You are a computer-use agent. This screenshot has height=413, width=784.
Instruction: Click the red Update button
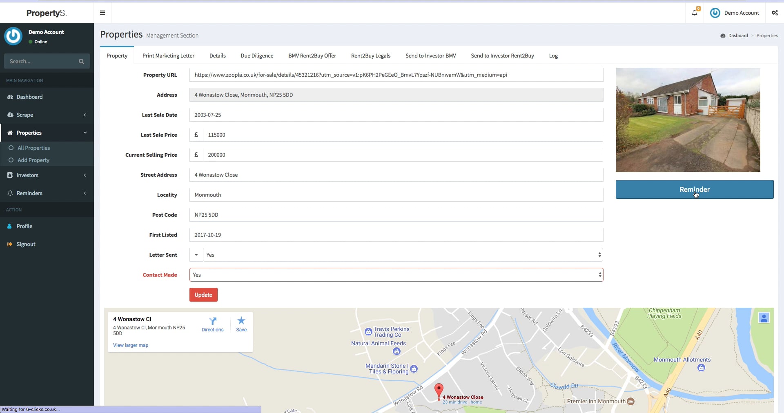click(x=203, y=295)
